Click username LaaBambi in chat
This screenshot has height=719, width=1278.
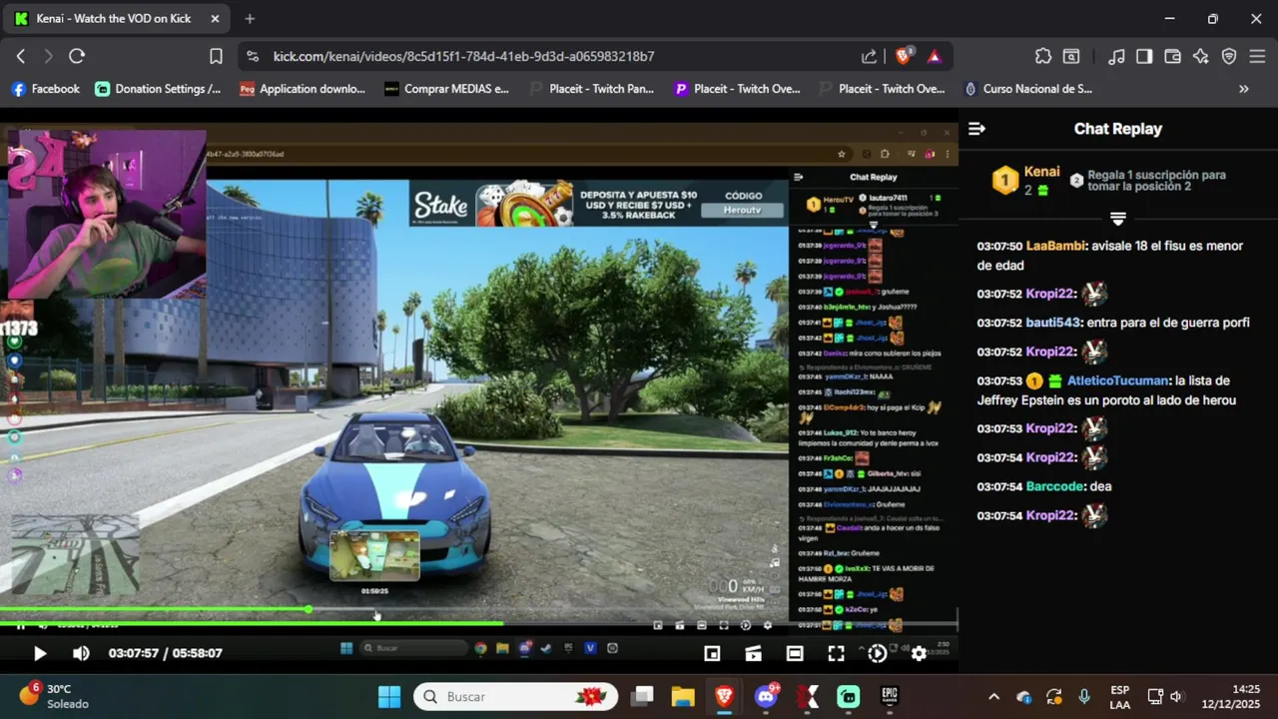tap(1055, 246)
